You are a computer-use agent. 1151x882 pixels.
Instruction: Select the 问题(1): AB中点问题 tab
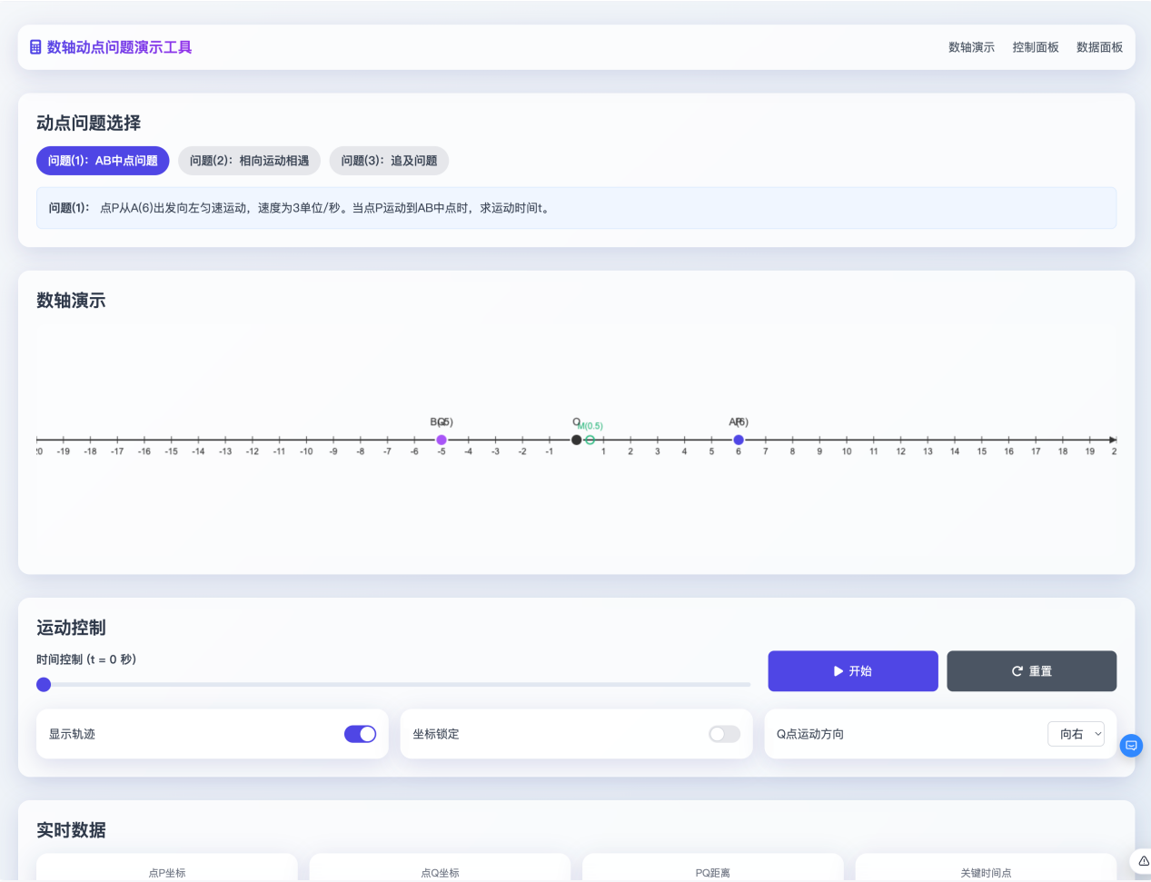coord(103,161)
